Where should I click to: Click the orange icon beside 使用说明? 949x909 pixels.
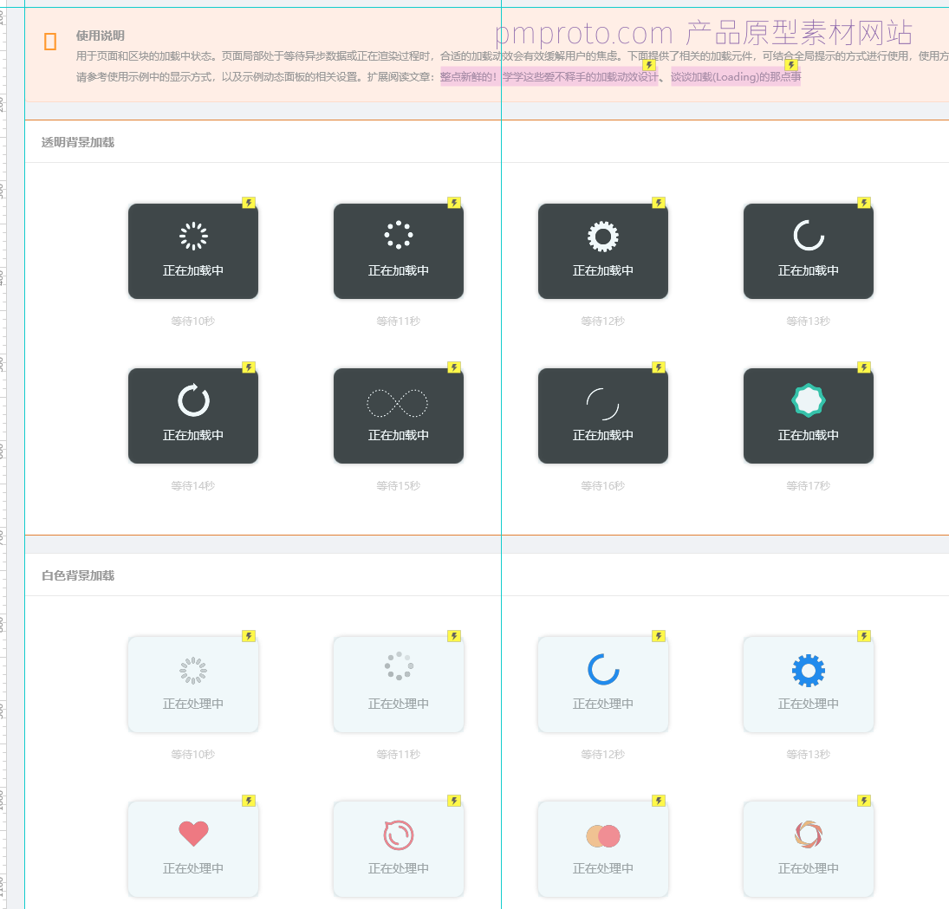click(x=50, y=41)
